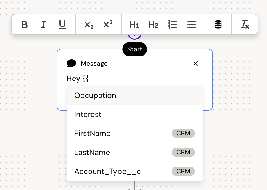Set text to Heading 2
Image resolution: width=267 pixels, height=190 pixels.
[153, 25]
